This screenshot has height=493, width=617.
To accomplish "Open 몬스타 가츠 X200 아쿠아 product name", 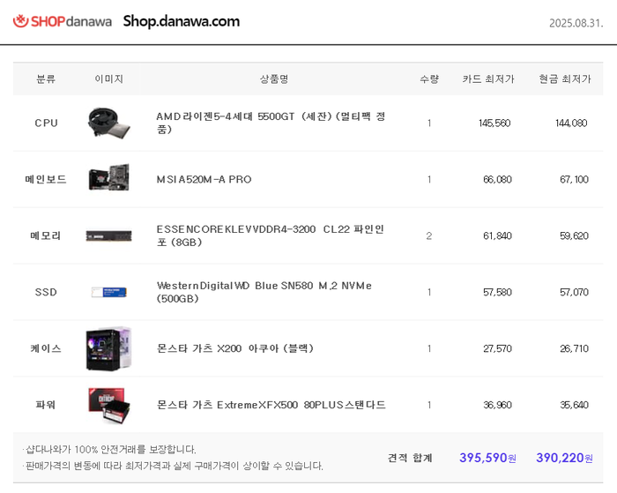I will click(235, 348).
